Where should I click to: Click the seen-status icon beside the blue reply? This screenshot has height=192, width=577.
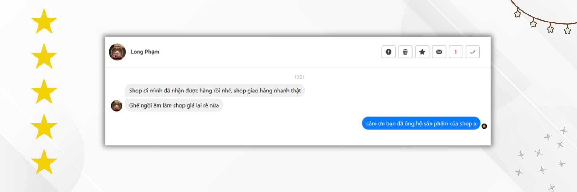[484, 126]
